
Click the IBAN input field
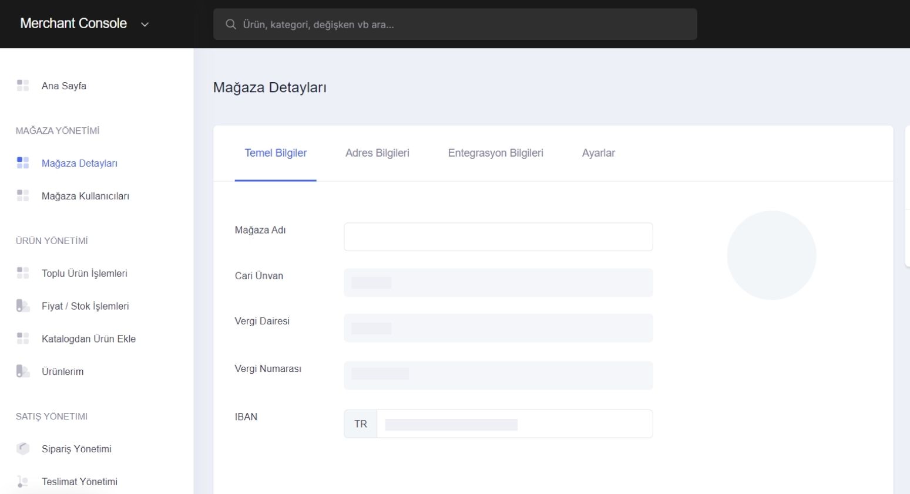(x=515, y=424)
